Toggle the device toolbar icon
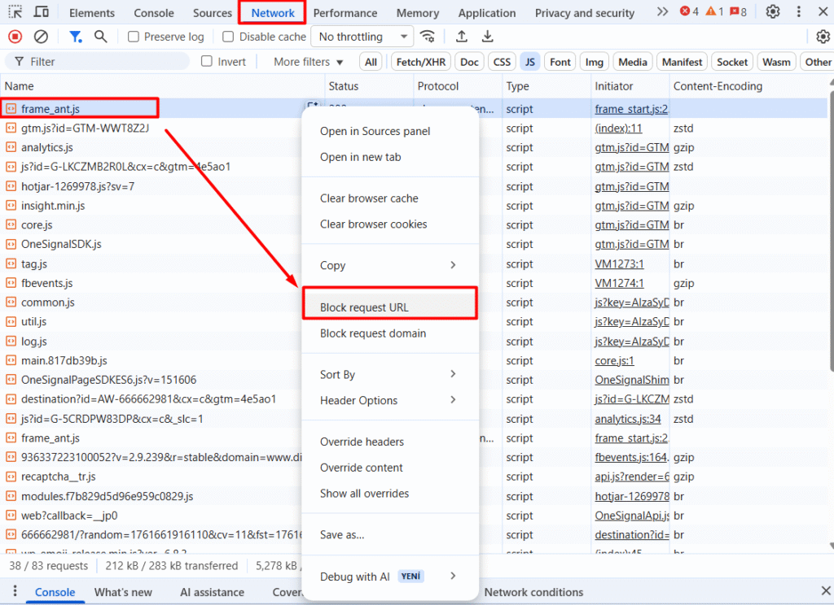Viewport: 834px width, 605px height. click(41, 12)
